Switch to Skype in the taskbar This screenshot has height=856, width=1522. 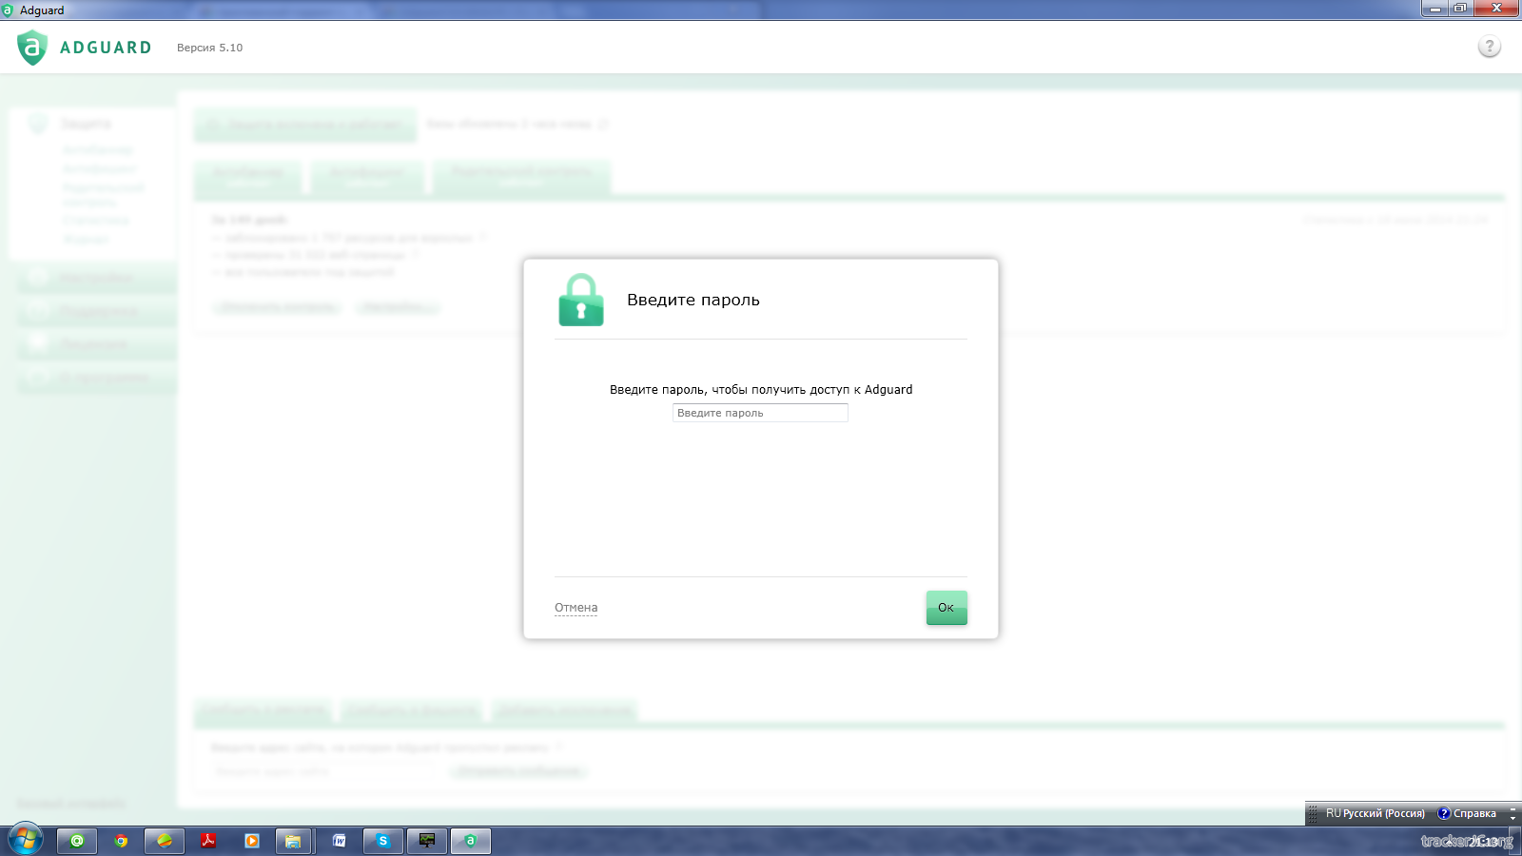click(382, 841)
